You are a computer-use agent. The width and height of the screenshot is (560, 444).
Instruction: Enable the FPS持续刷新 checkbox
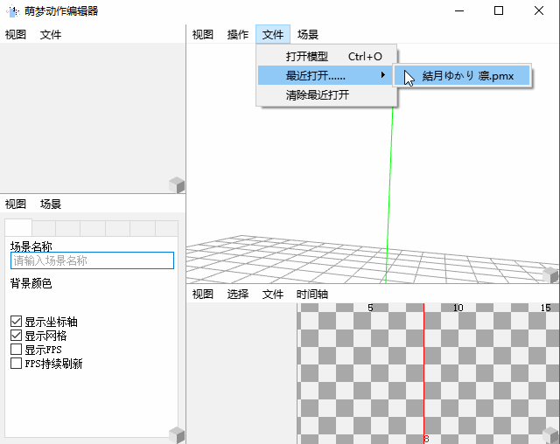click(x=16, y=363)
